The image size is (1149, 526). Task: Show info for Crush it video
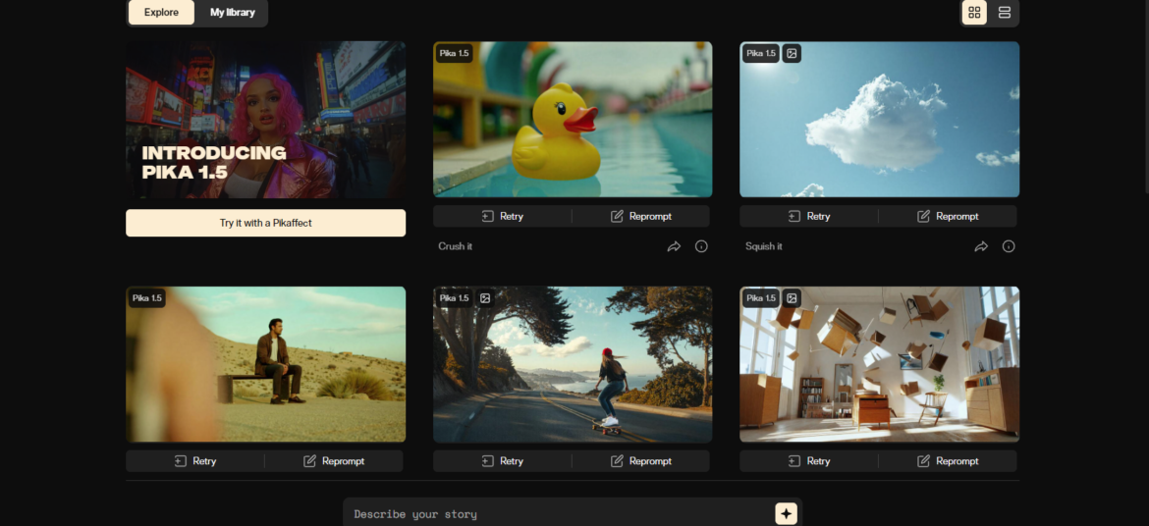click(701, 246)
